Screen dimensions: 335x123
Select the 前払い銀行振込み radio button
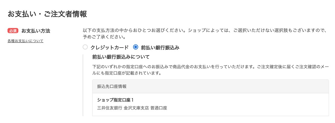coord(136,47)
